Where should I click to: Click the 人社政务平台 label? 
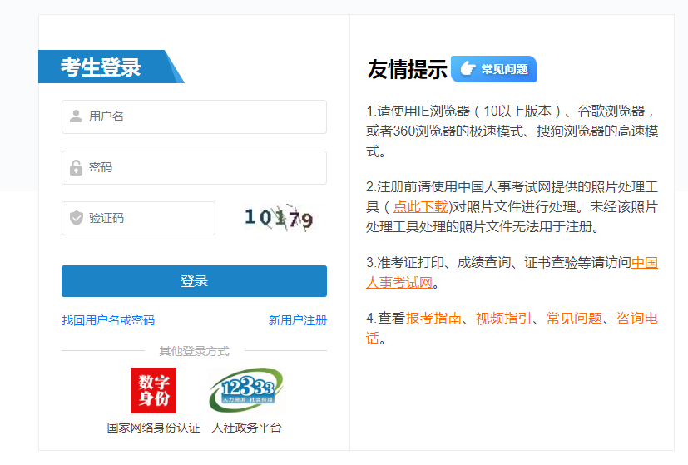(x=246, y=428)
